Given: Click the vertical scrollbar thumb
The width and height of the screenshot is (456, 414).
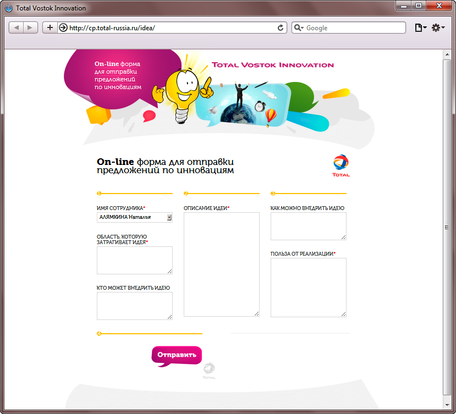Looking at the screenshot, I should 447,227.
